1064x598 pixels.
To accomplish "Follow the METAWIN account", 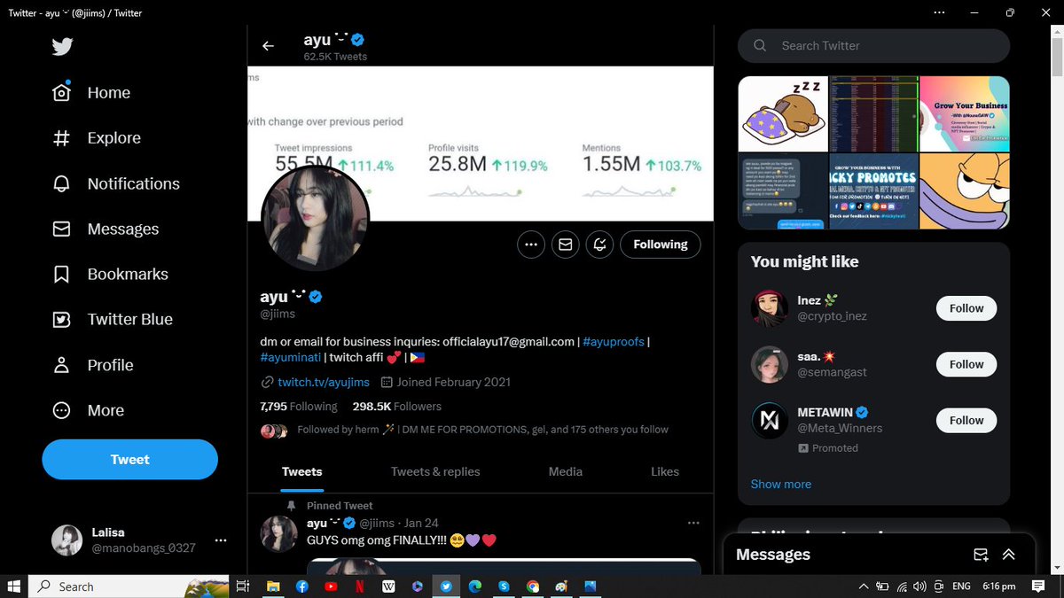I will pos(966,420).
